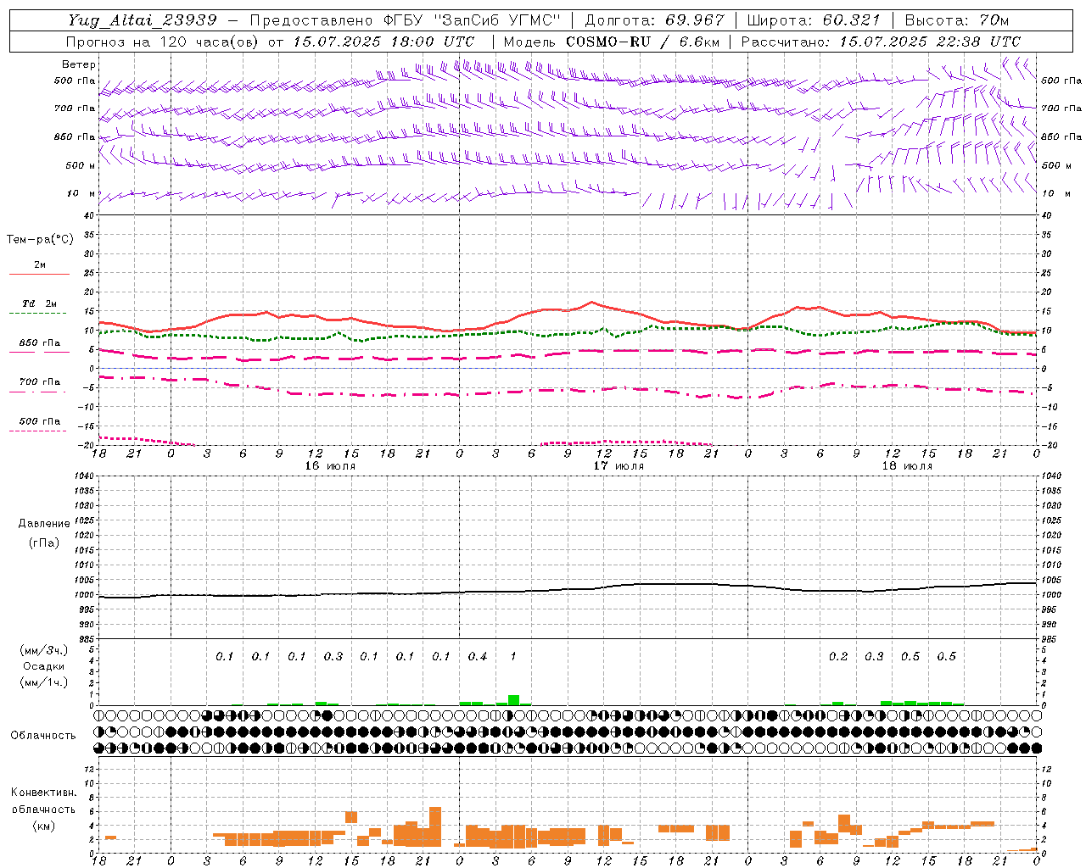Click the '(км)' unit under convective cloud label
The image size is (1086, 868).
(x=43, y=826)
